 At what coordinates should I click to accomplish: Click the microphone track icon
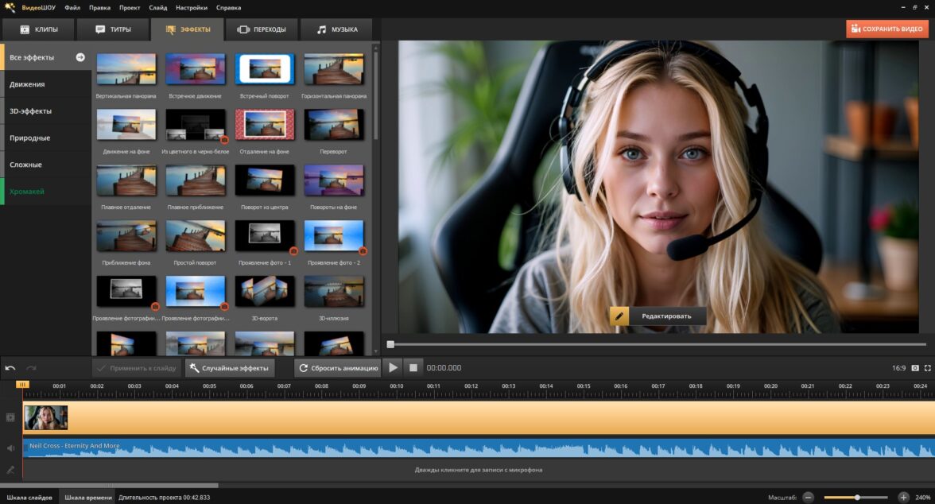10,470
